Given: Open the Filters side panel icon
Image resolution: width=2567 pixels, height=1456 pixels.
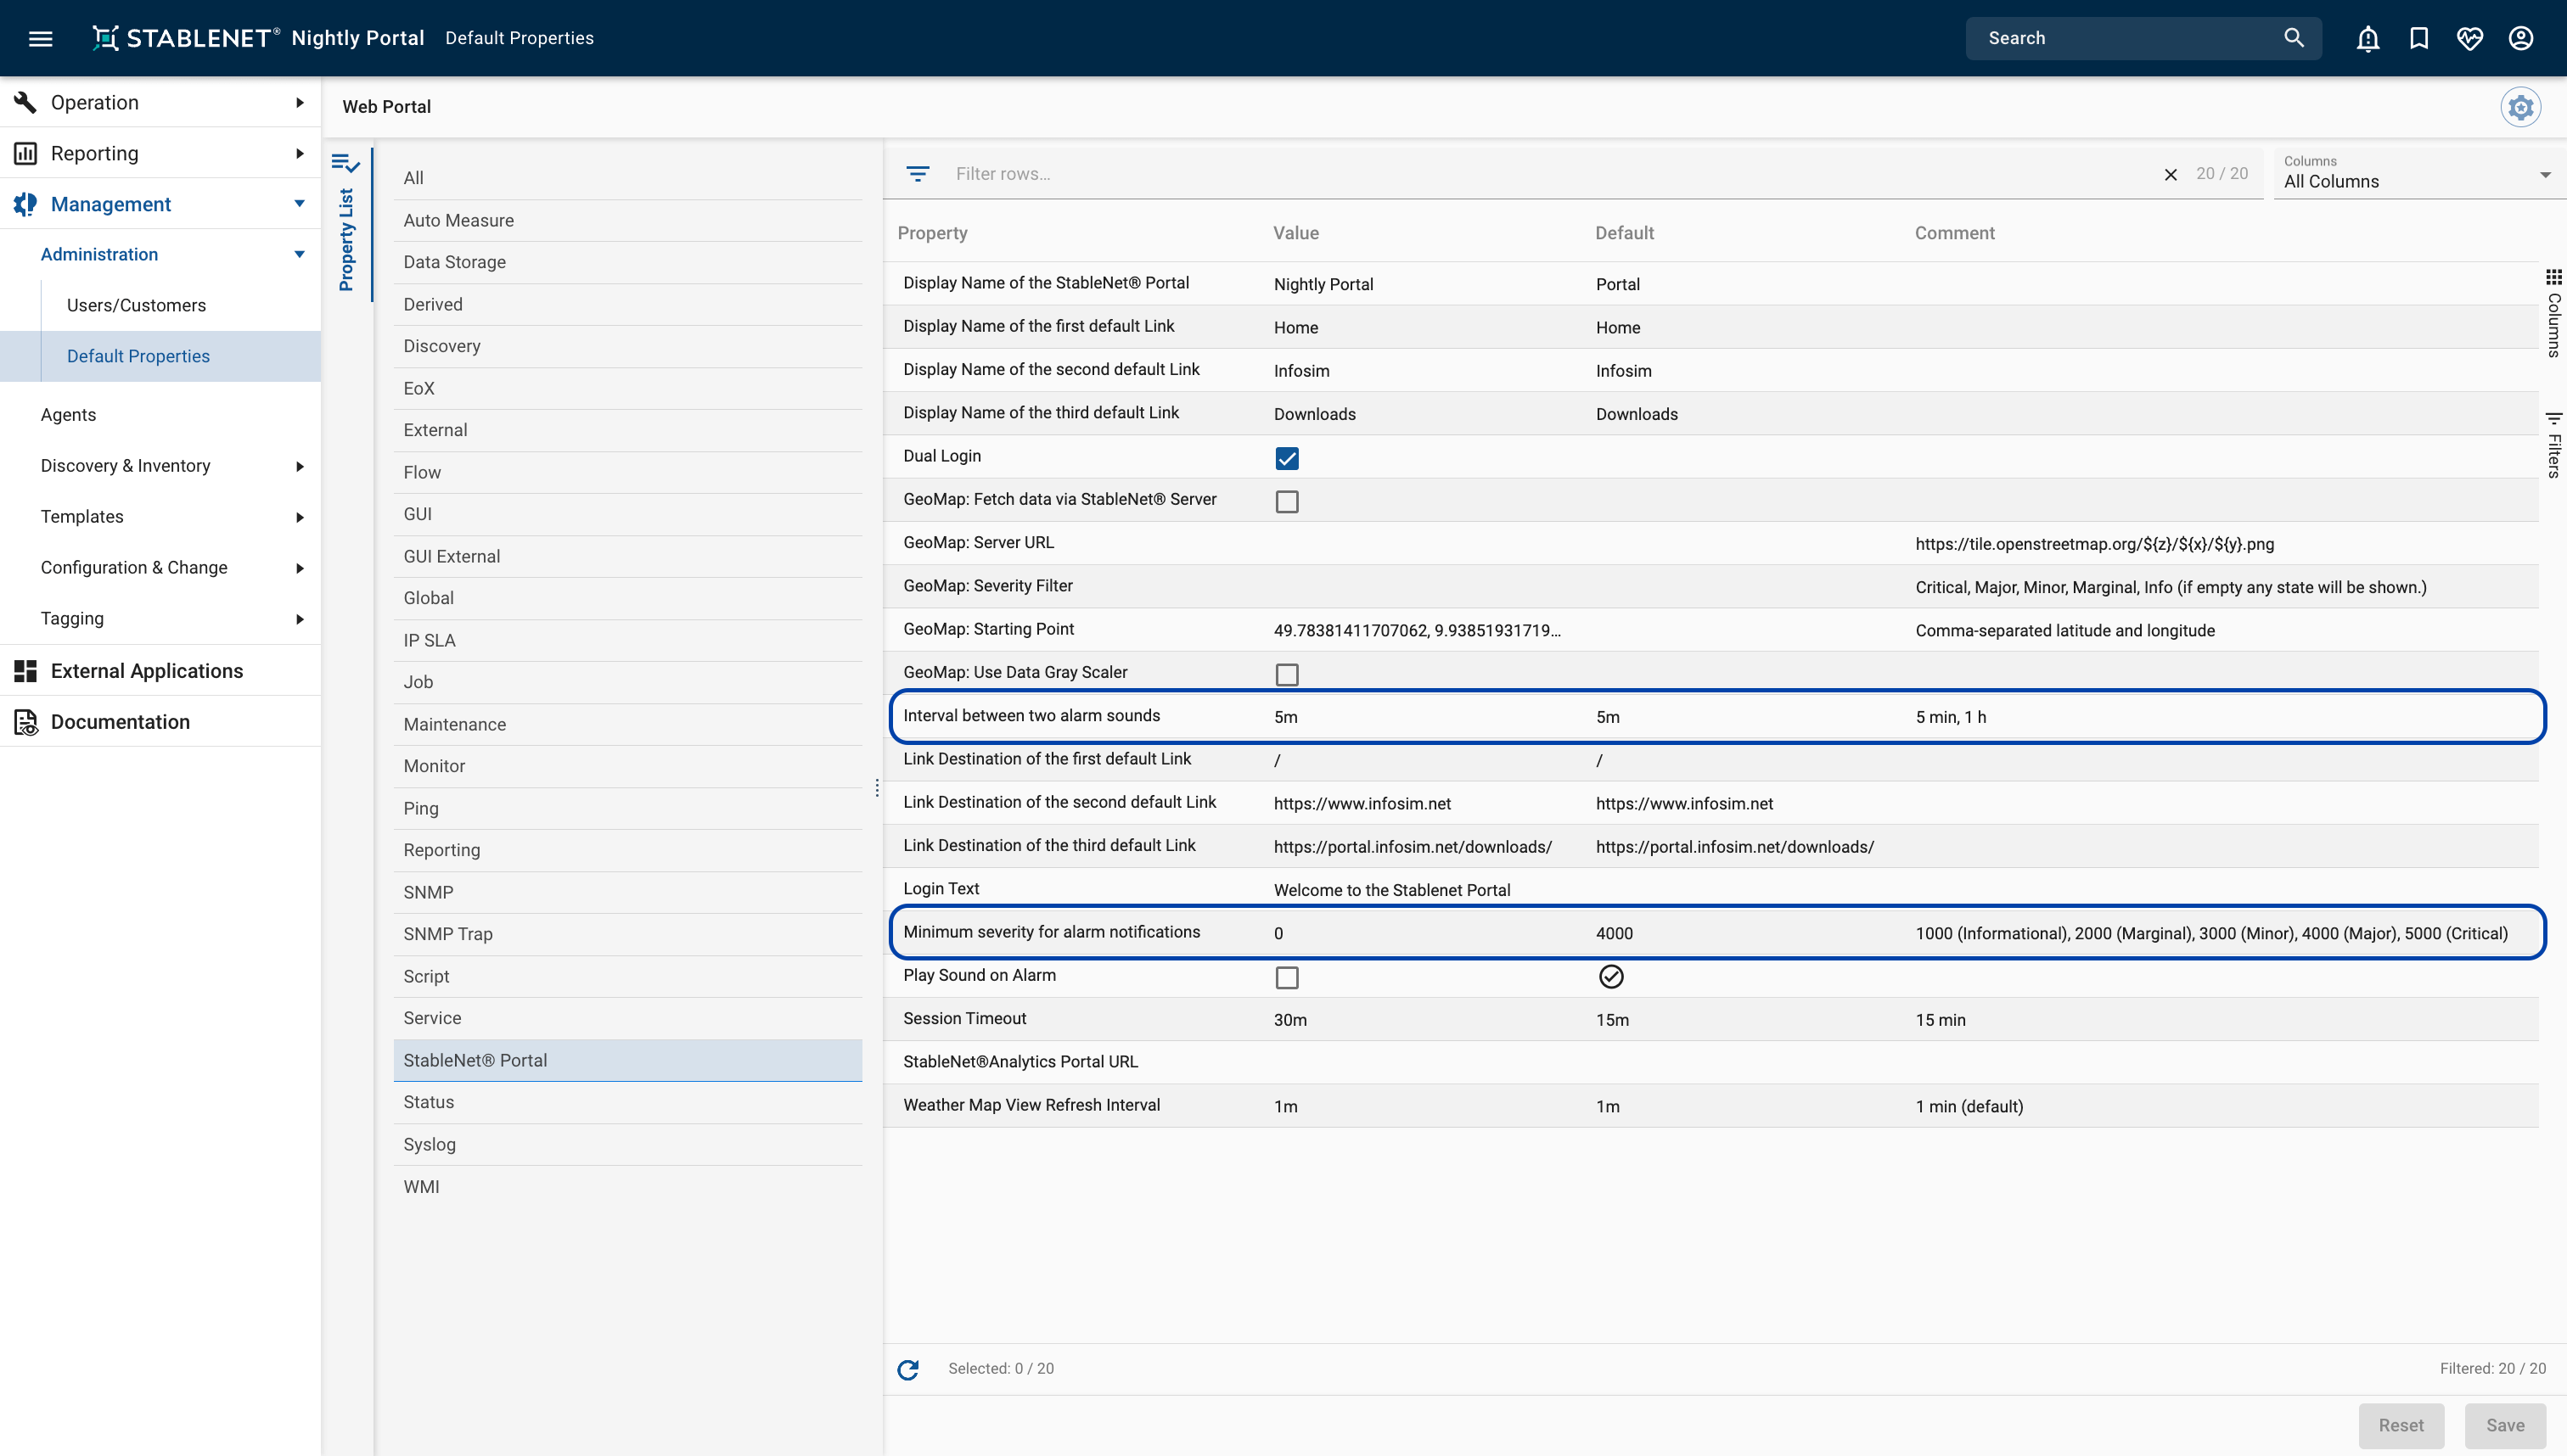Looking at the screenshot, I should pos(2554,418).
